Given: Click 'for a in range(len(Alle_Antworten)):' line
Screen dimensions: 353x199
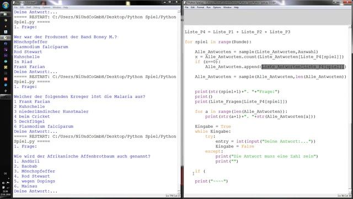Looking at the screenshot, I should pos(241,112).
